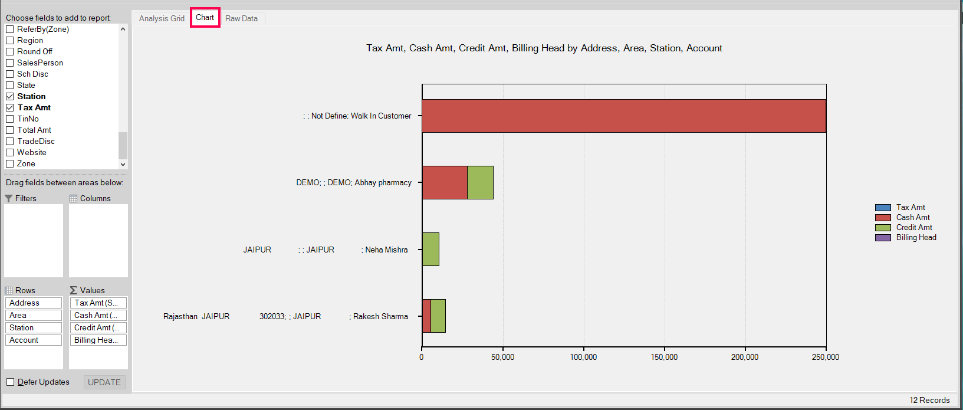Click the Credit Amt green legend swatch
Image resolution: width=963 pixels, height=410 pixels.
[883, 228]
